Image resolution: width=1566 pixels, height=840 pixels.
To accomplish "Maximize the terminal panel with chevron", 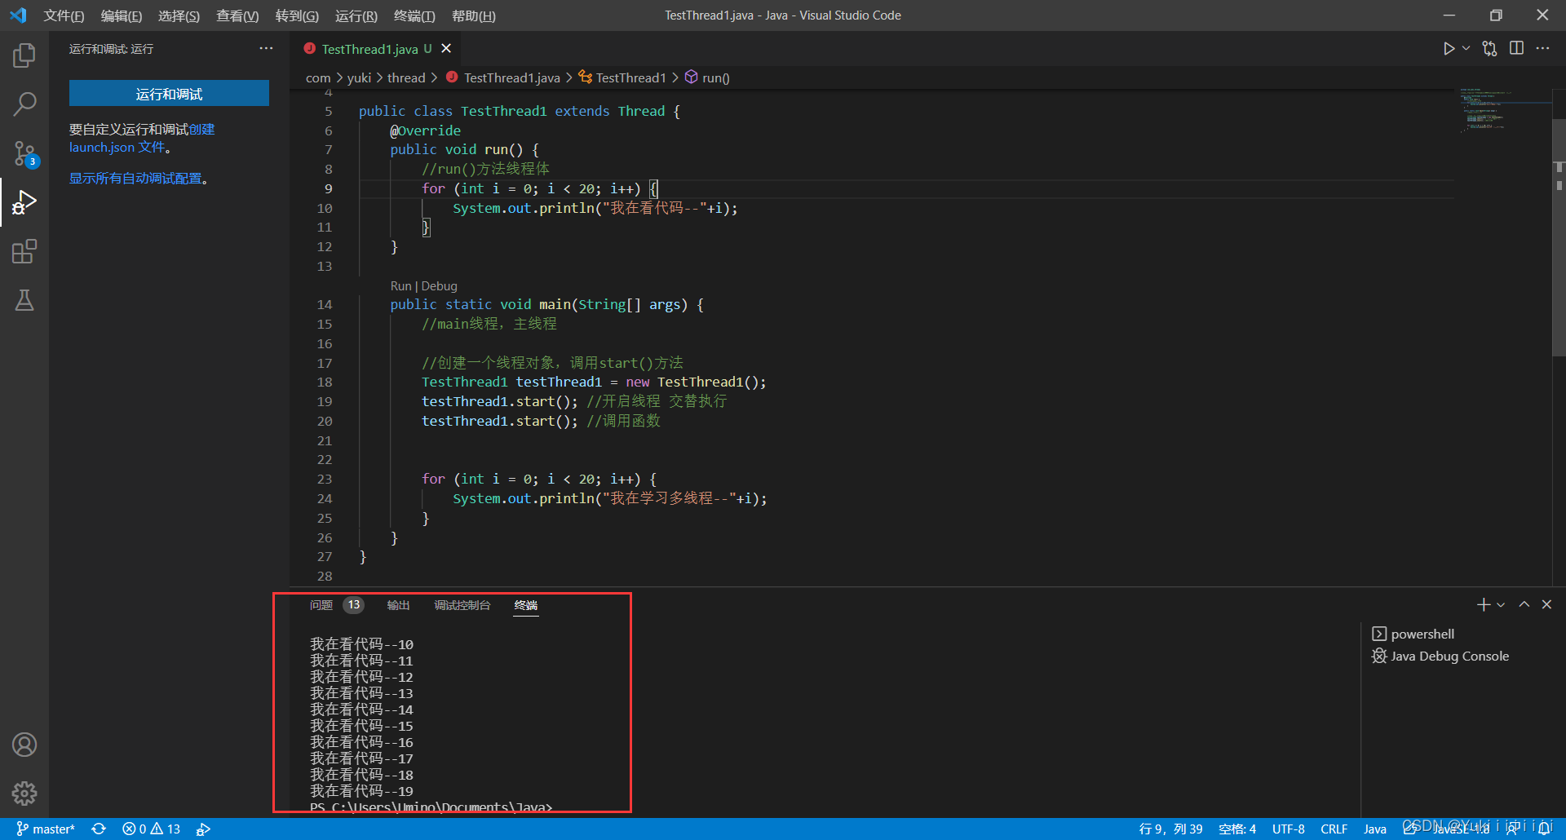I will pyautogui.click(x=1524, y=604).
